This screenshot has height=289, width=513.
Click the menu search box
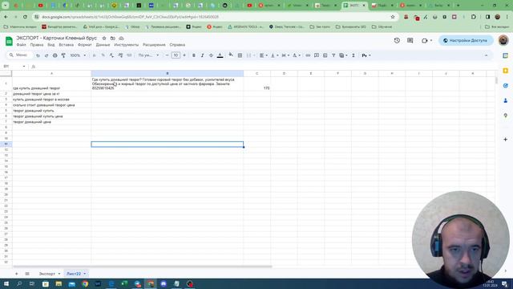(x=19, y=55)
